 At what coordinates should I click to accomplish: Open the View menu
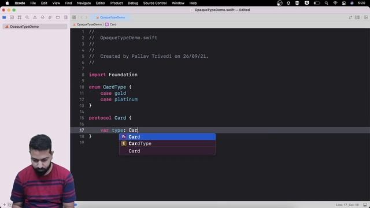[x=56, y=3]
